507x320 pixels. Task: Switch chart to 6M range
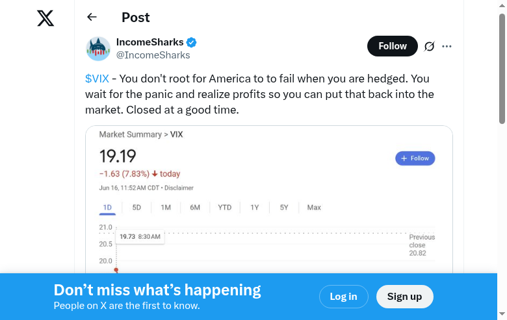pyautogui.click(x=195, y=208)
